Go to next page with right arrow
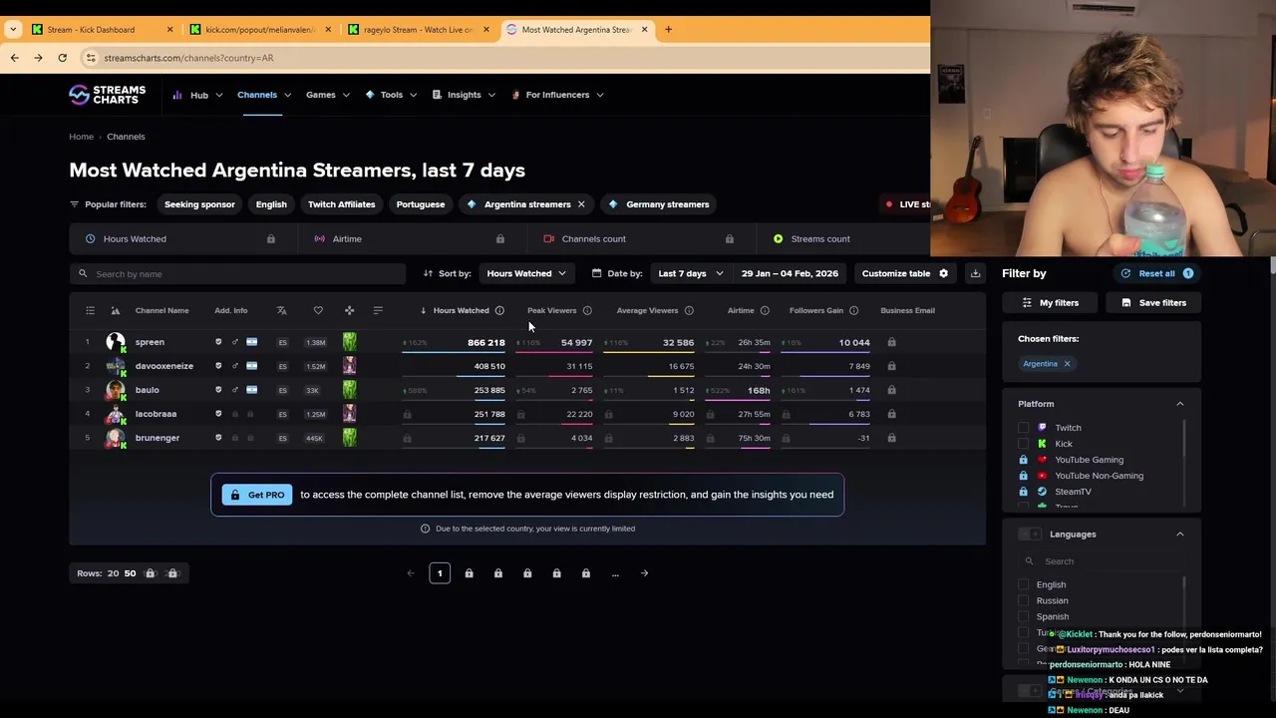 [x=644, y=573]
